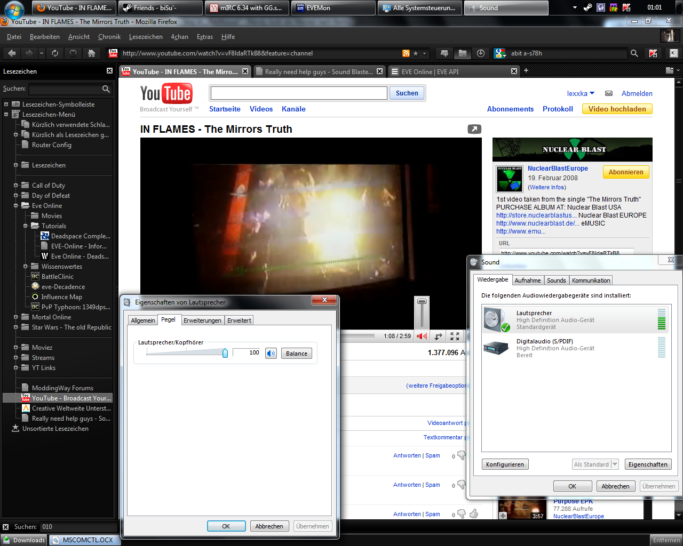Click the YouTube video progress bar

click(x=358, y=336)
